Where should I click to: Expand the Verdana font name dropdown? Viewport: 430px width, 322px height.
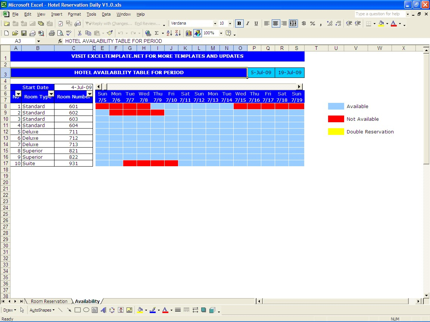[215, 23]
